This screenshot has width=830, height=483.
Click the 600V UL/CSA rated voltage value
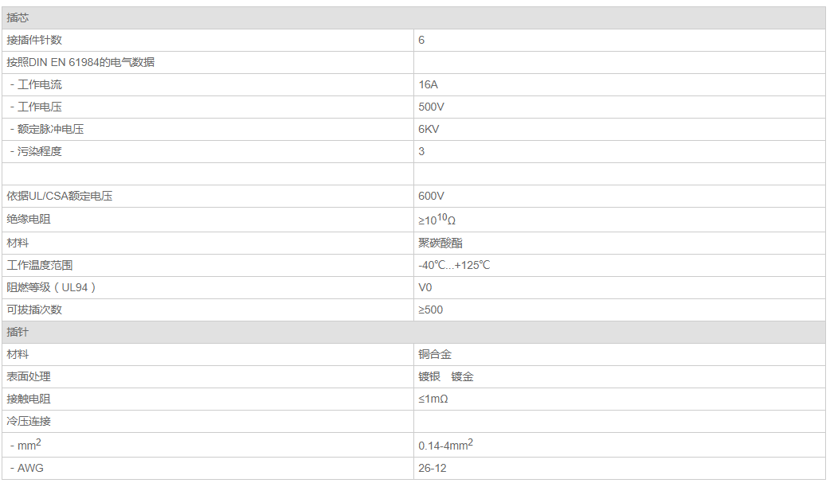(x=431, y=196)
